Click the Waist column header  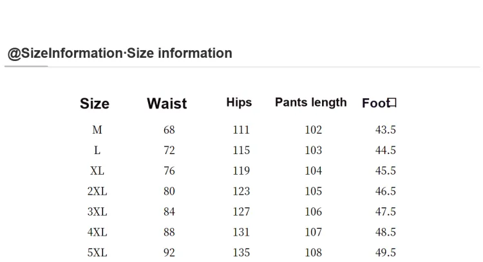point(167,103)
